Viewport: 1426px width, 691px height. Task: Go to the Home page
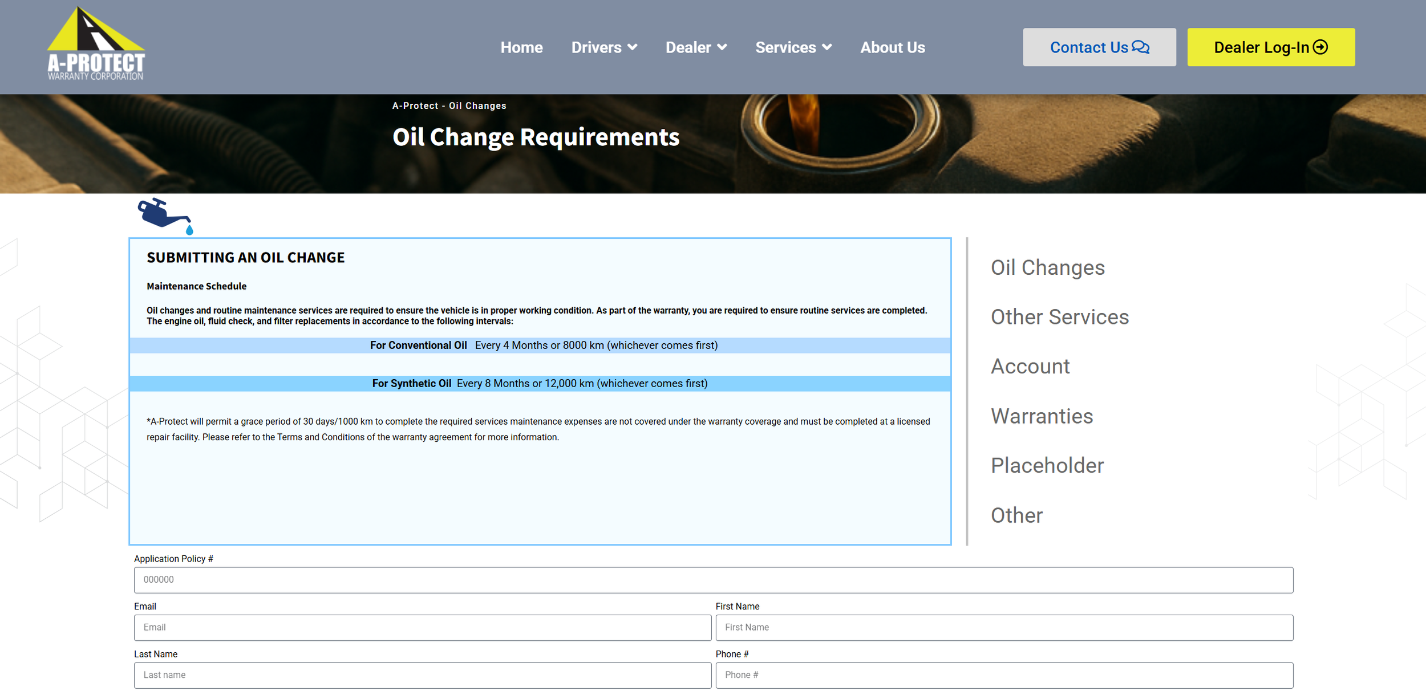[521, 47]
